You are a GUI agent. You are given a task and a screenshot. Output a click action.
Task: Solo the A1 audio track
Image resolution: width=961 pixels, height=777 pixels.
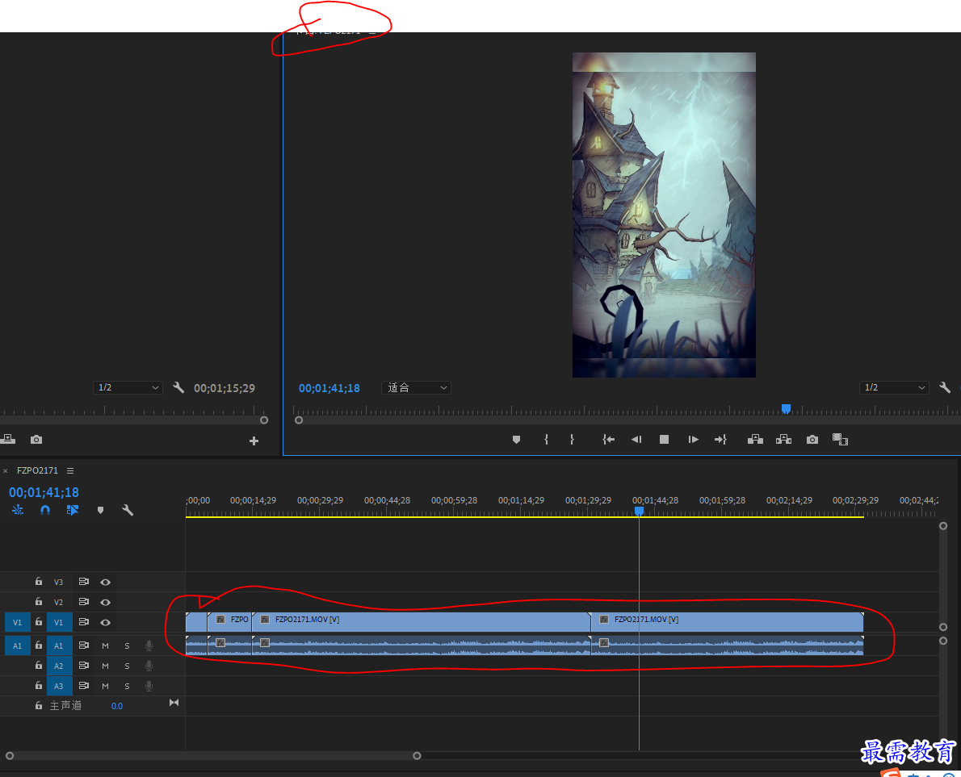pyautogui.click(x=127, y=646)
